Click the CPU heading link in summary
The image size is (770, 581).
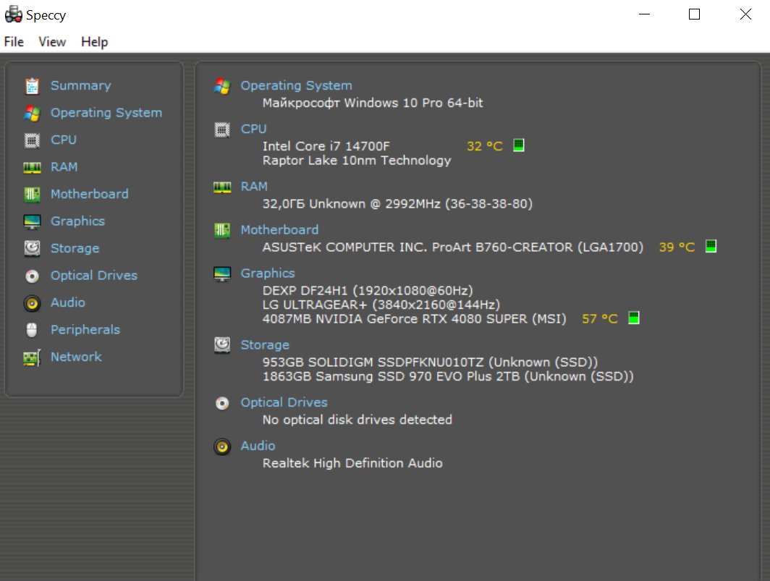pyautogui.click(x=253, y=130)
